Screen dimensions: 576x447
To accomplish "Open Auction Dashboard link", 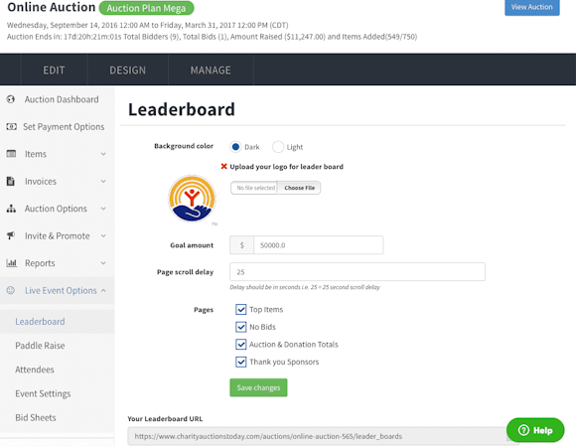I will pyautogui.click(x=62, y=99).
